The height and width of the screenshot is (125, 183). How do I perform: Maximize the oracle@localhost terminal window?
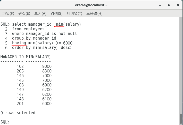169,5
